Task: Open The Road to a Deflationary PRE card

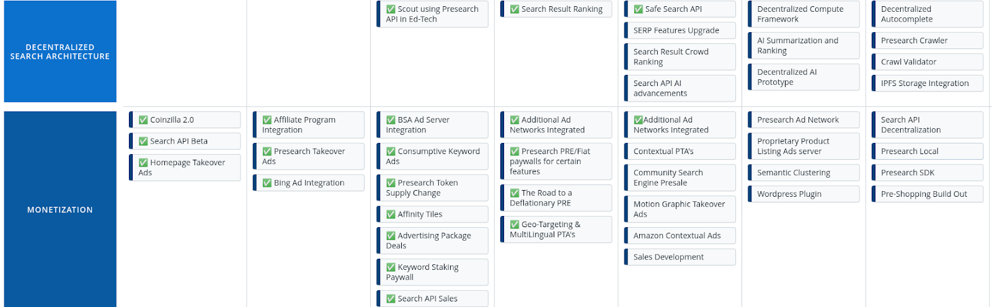Action: coord(556,197)
